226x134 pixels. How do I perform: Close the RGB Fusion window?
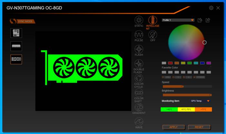(x=218, y=8)
